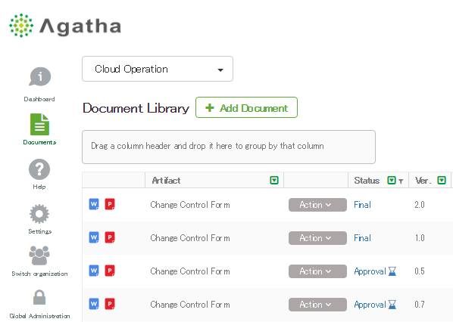
Task: Open Artifact column filter menu
Action: [x=274, y=181]
